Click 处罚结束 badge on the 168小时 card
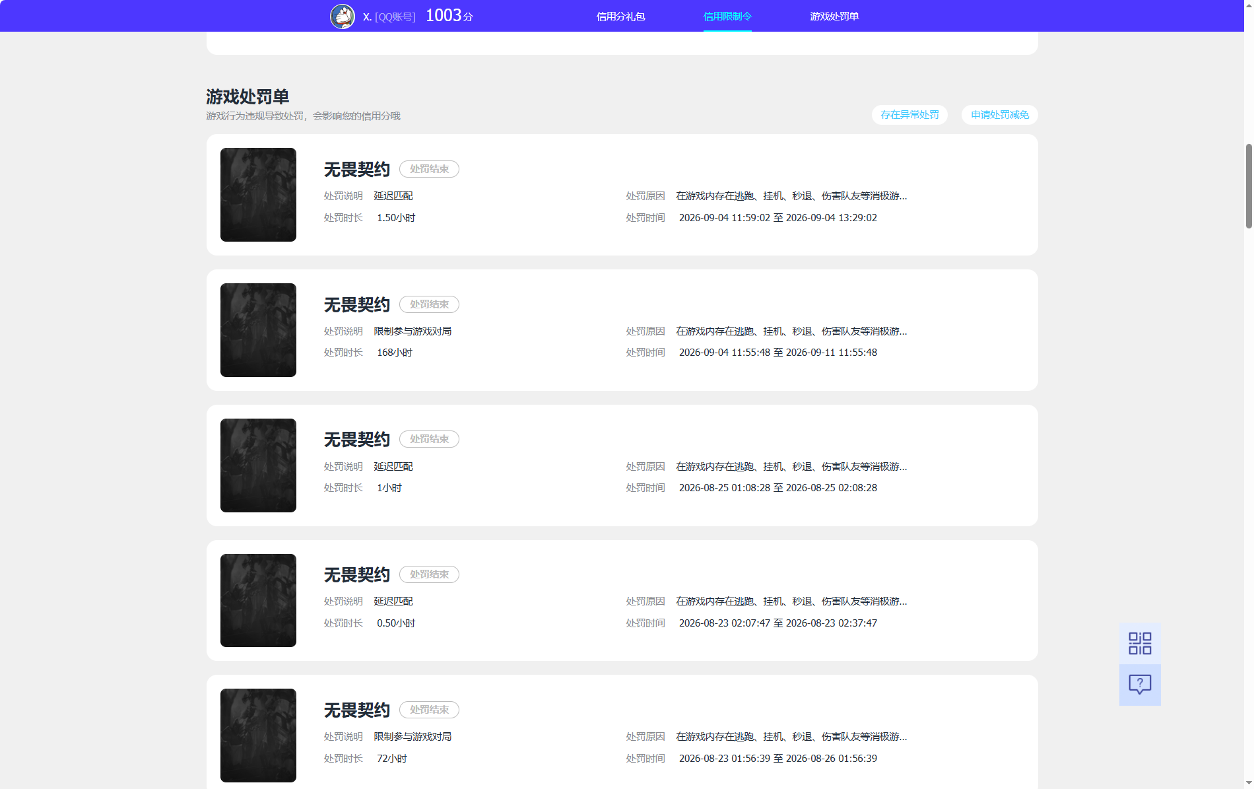 pyautogui.click(x=429, y=304)
